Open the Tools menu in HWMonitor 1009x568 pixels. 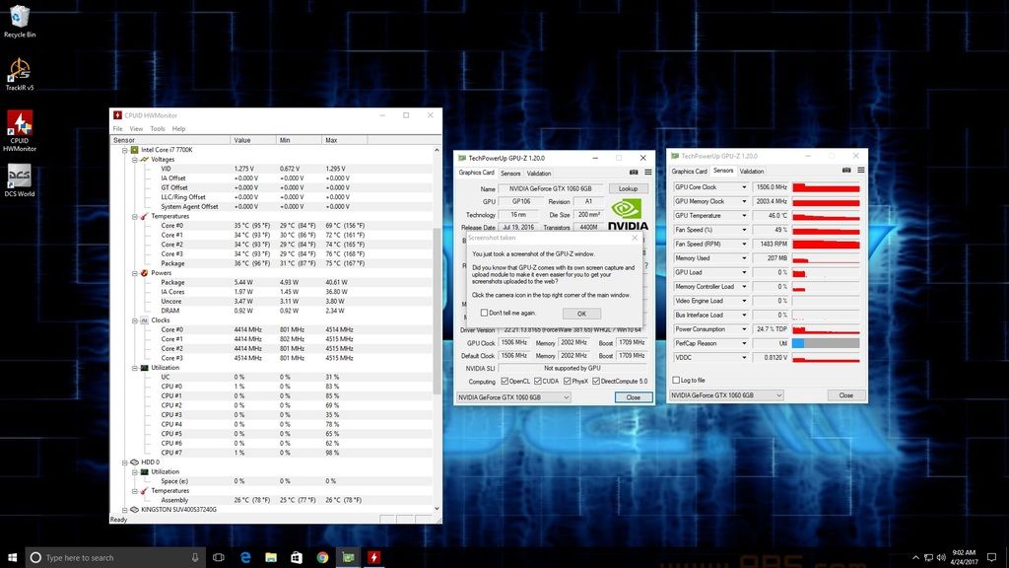tap(158, 127)
